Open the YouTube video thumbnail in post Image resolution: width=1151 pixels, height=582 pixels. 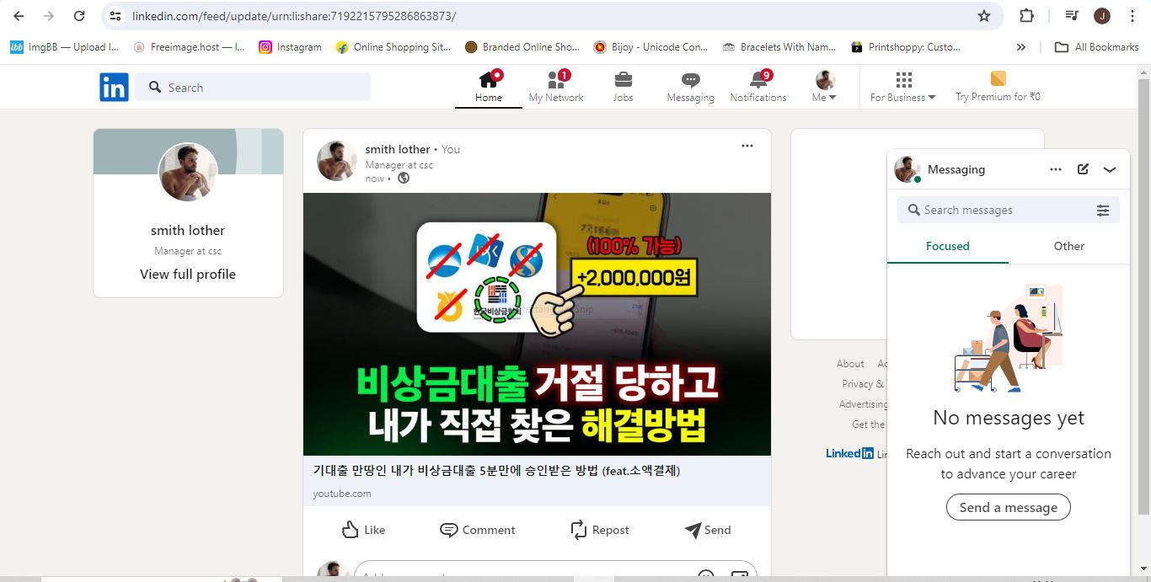(537, 324)
